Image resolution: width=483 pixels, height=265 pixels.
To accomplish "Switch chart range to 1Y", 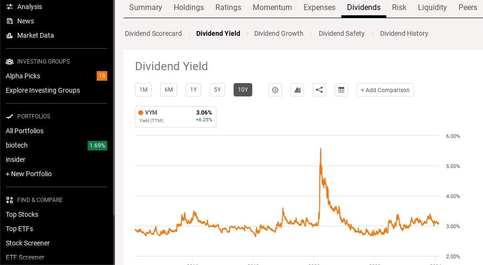I will point(193,90).
